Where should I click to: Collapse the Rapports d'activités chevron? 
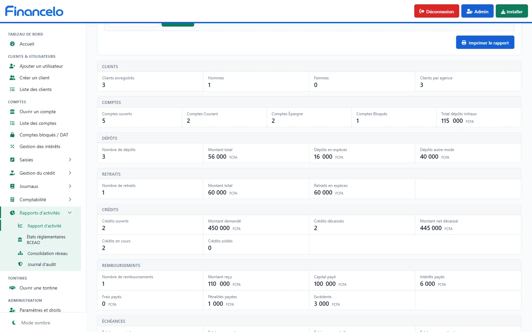click(x=70, y=213)
